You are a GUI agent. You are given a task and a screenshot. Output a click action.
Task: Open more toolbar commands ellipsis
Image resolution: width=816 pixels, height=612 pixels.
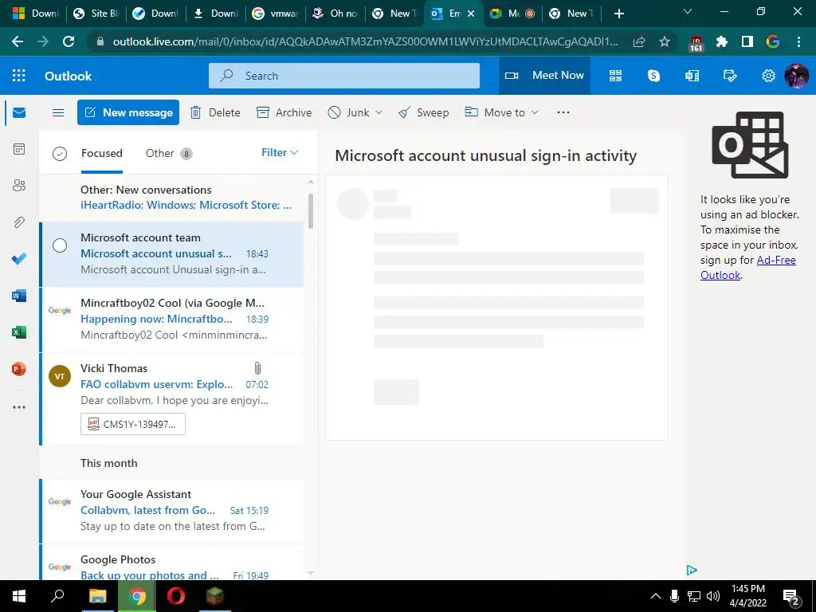point(563,112)
